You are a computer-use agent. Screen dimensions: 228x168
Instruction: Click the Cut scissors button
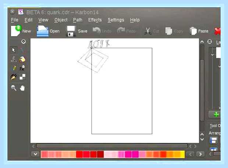click(152, 31)
